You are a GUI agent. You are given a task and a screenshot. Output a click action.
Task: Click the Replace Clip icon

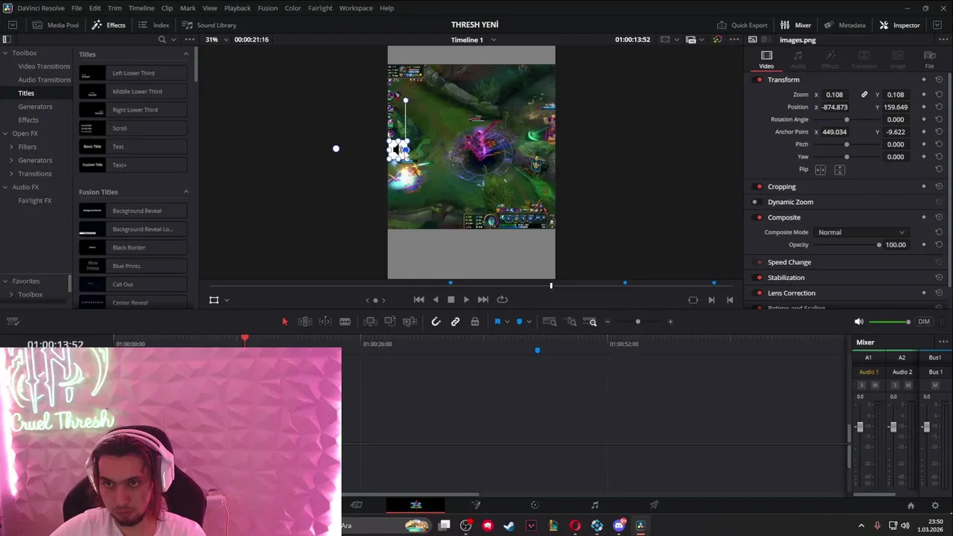409,322
